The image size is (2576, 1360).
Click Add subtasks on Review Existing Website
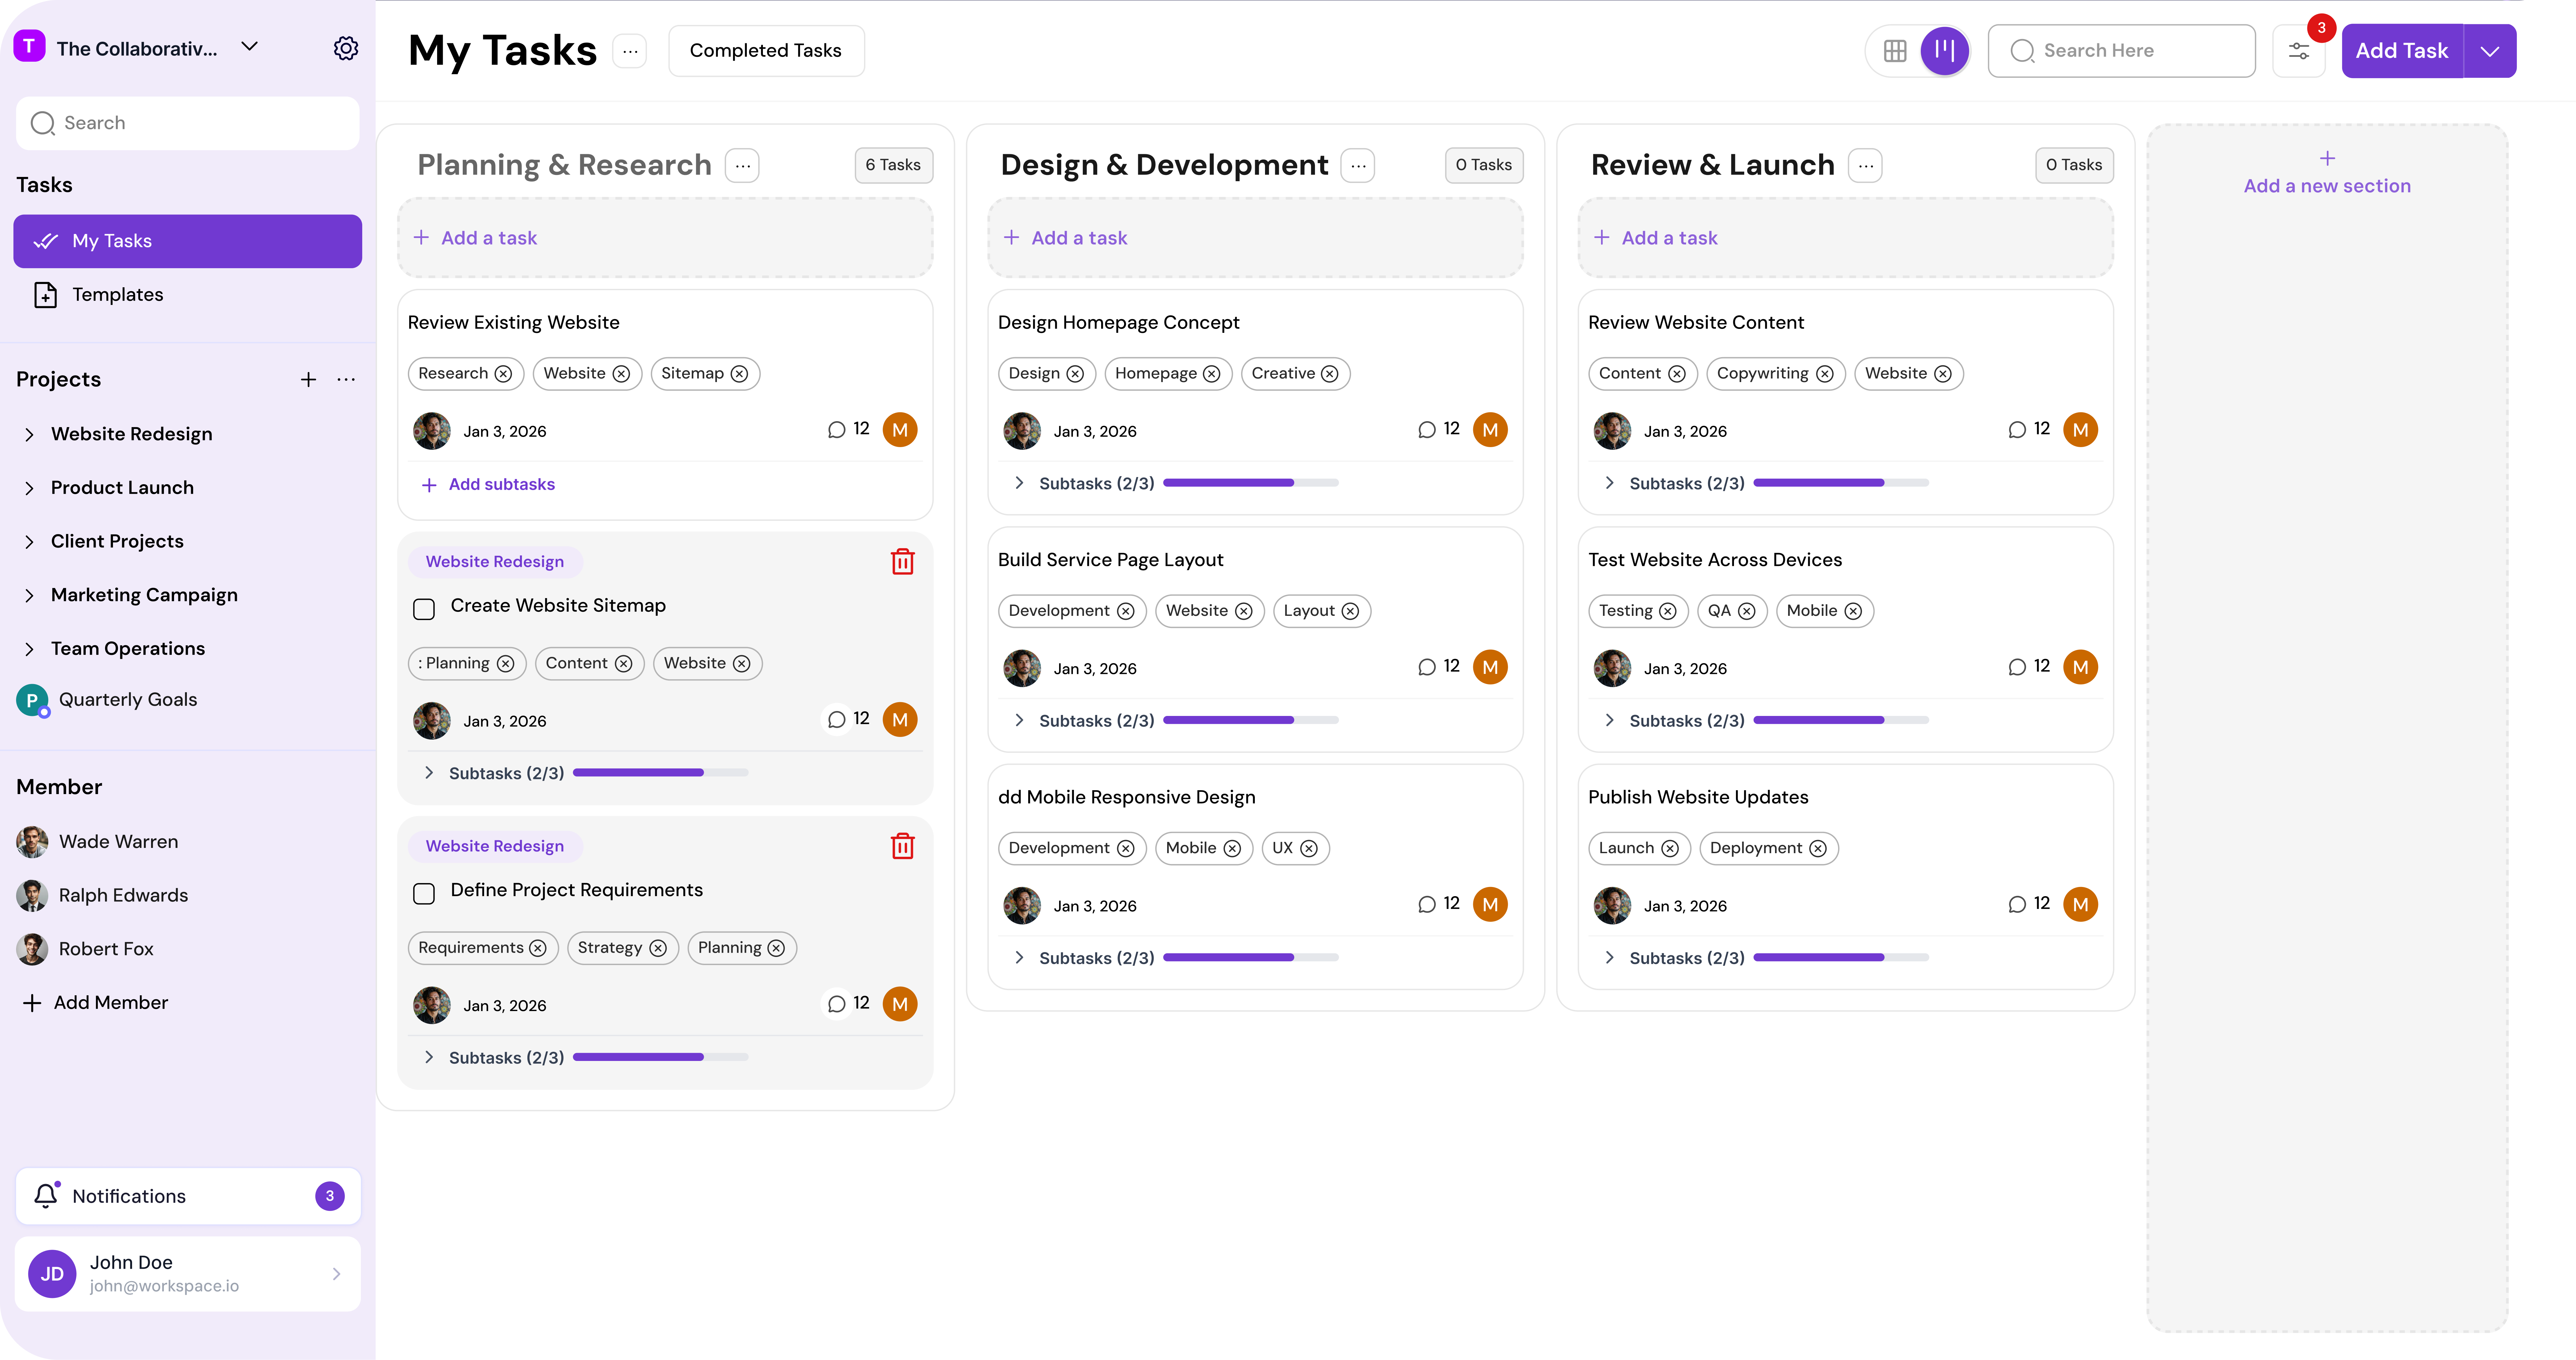488,485
